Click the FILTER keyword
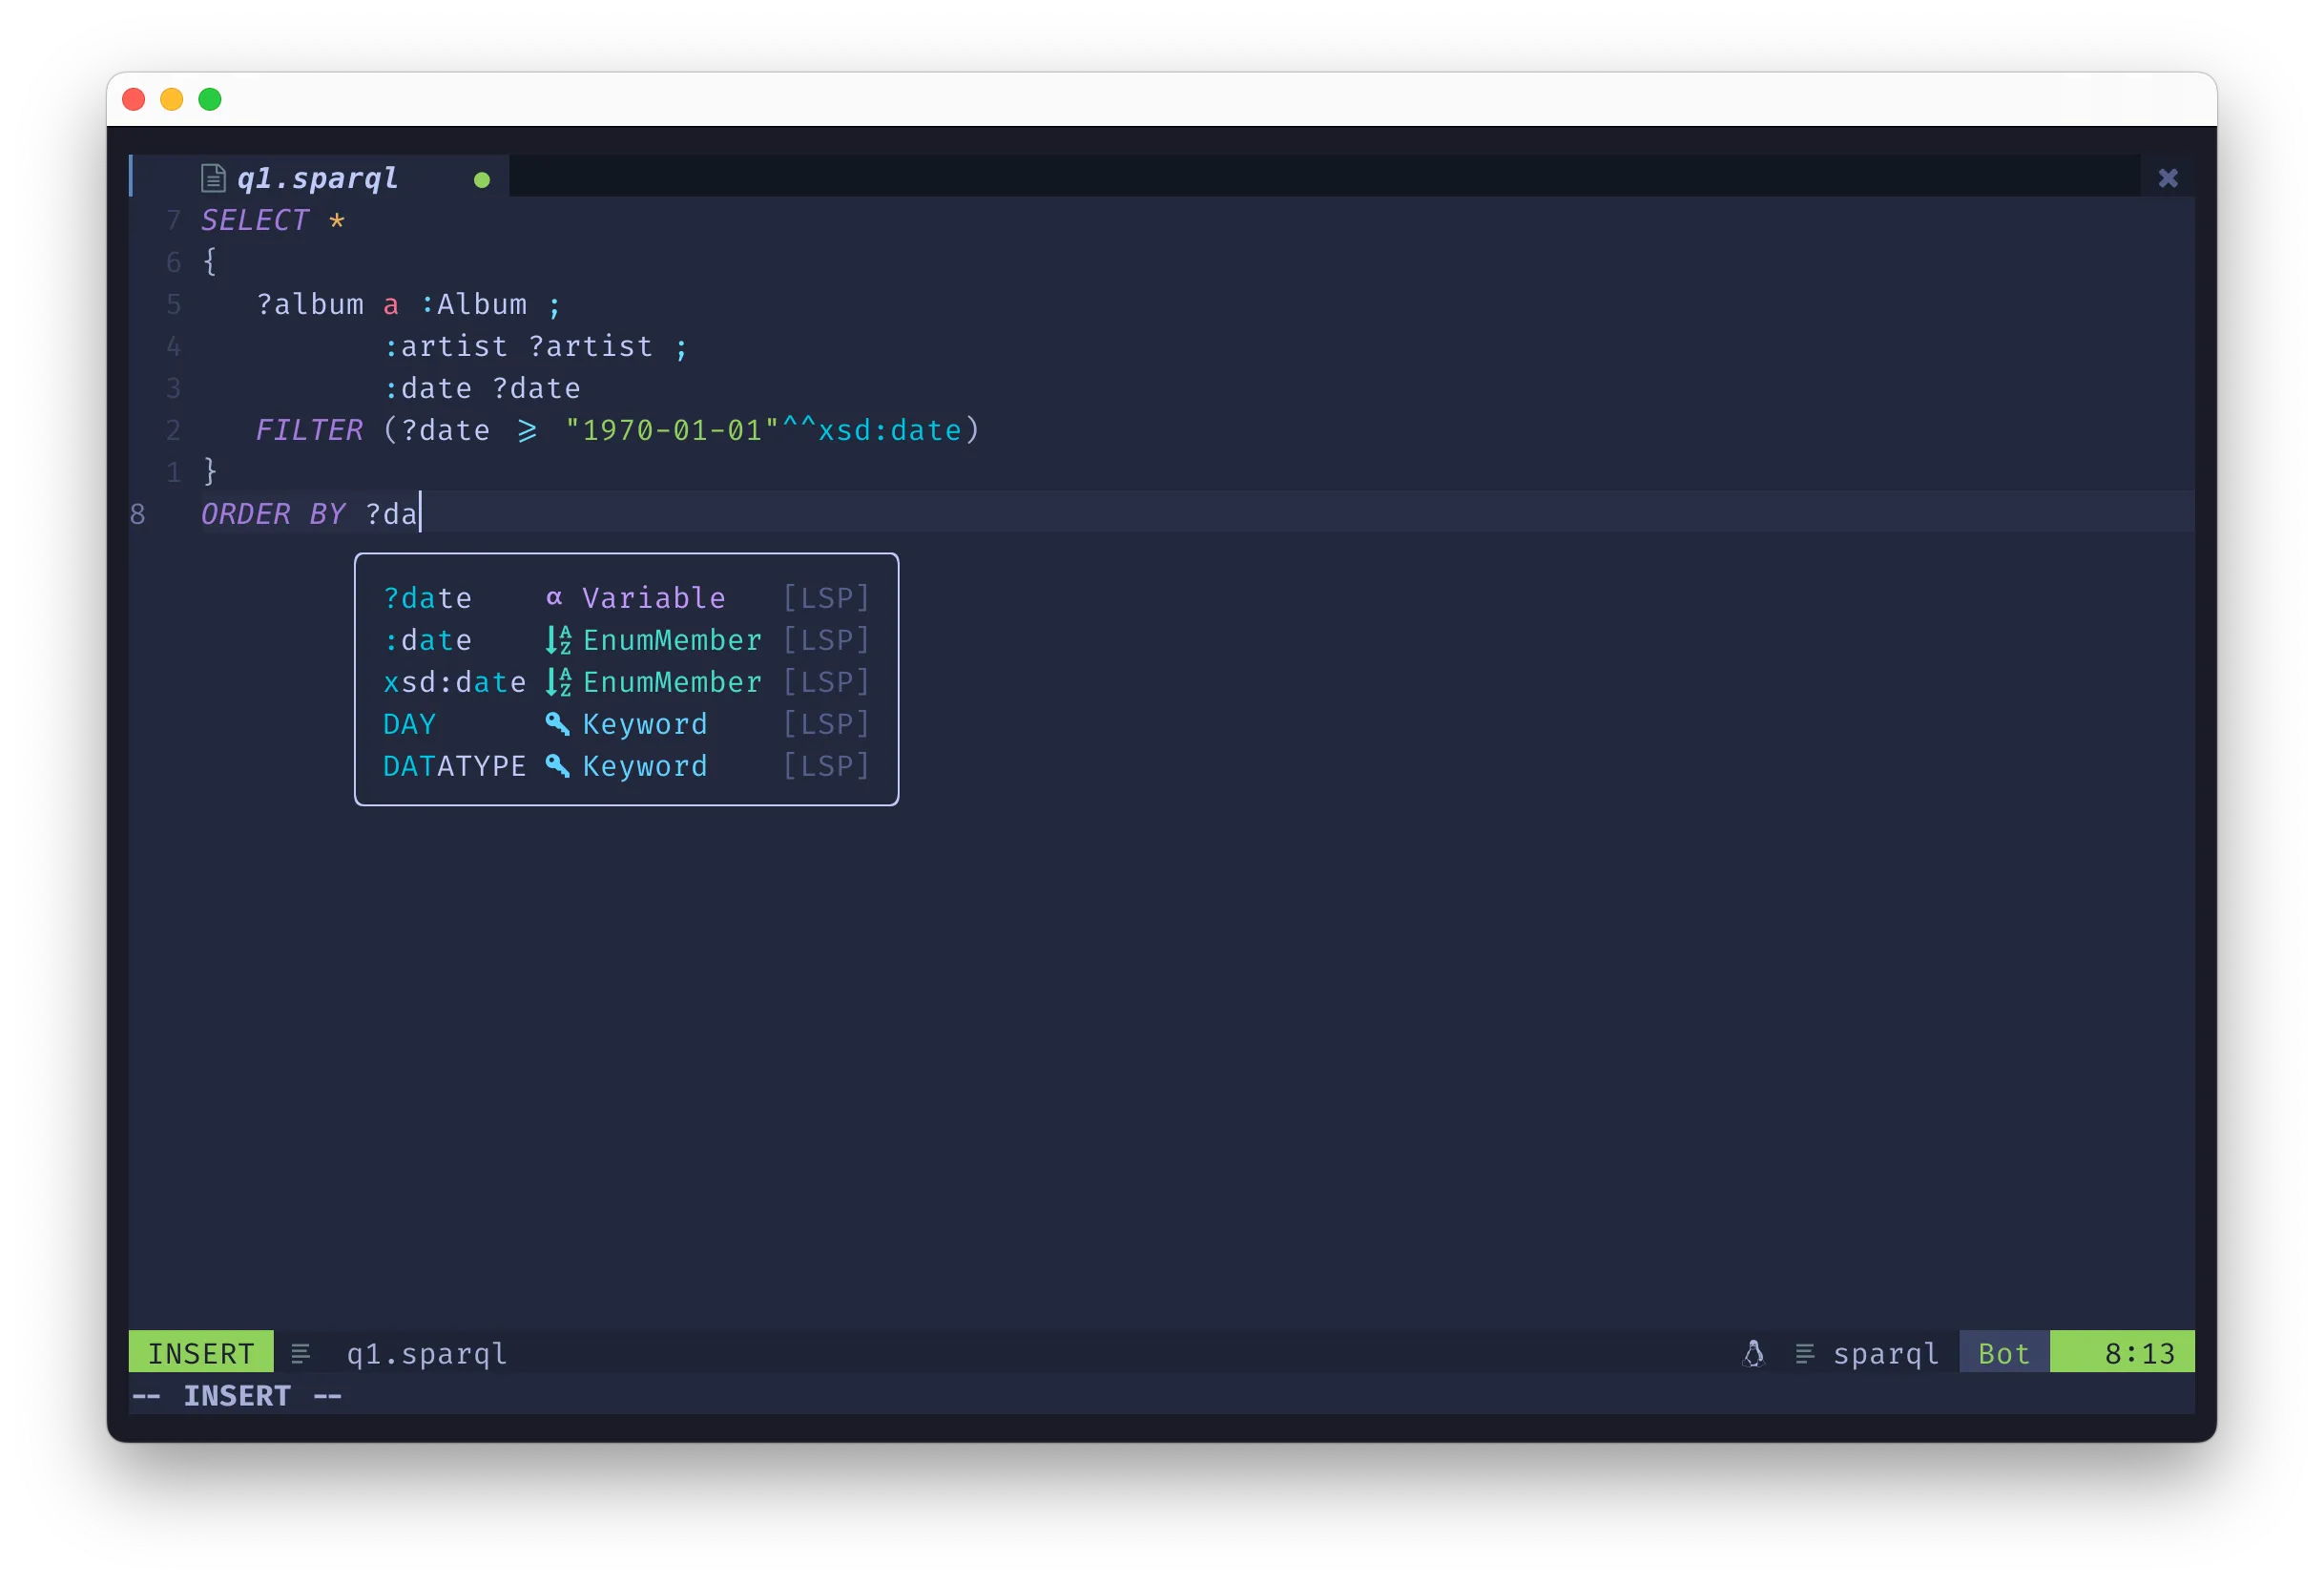This screenshot has height=1584, width=2324. click(309, 430)
